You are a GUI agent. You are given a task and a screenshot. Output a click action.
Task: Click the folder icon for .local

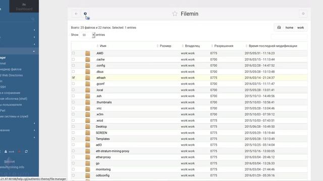pyautogui.click(x=87, y=90)
